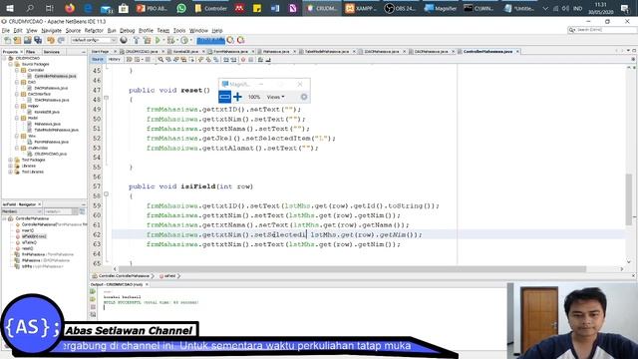Click the Save All toolbar icon
This screenshot has width=638, height=359.
38,40
